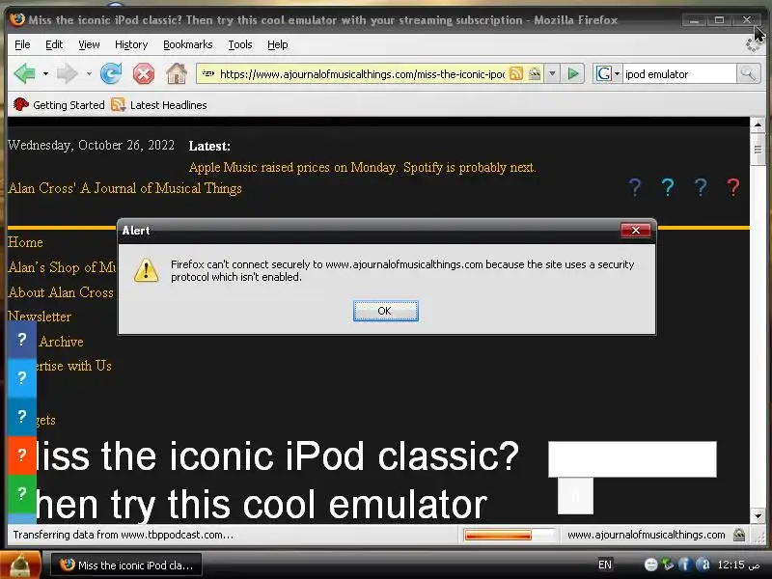Open the Help menu
This screenshot has height=579, width=772.
tap(277, 44)
